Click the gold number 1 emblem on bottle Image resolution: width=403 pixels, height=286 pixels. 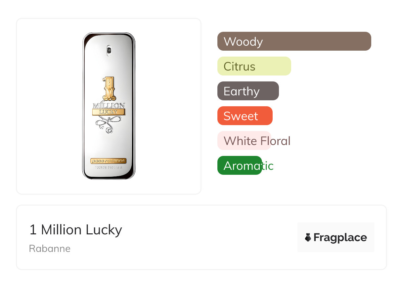(x=109, y=88)
